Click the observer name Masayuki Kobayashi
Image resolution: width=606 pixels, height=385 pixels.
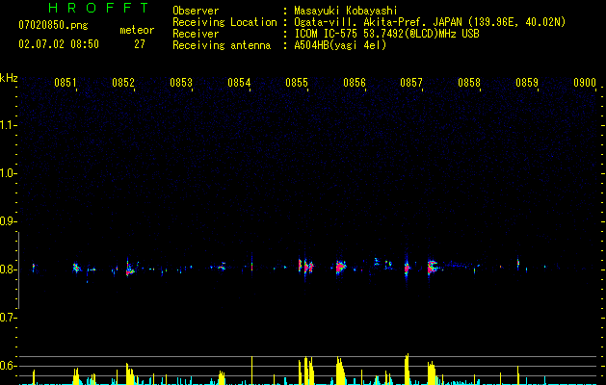[x=346, y=11]
